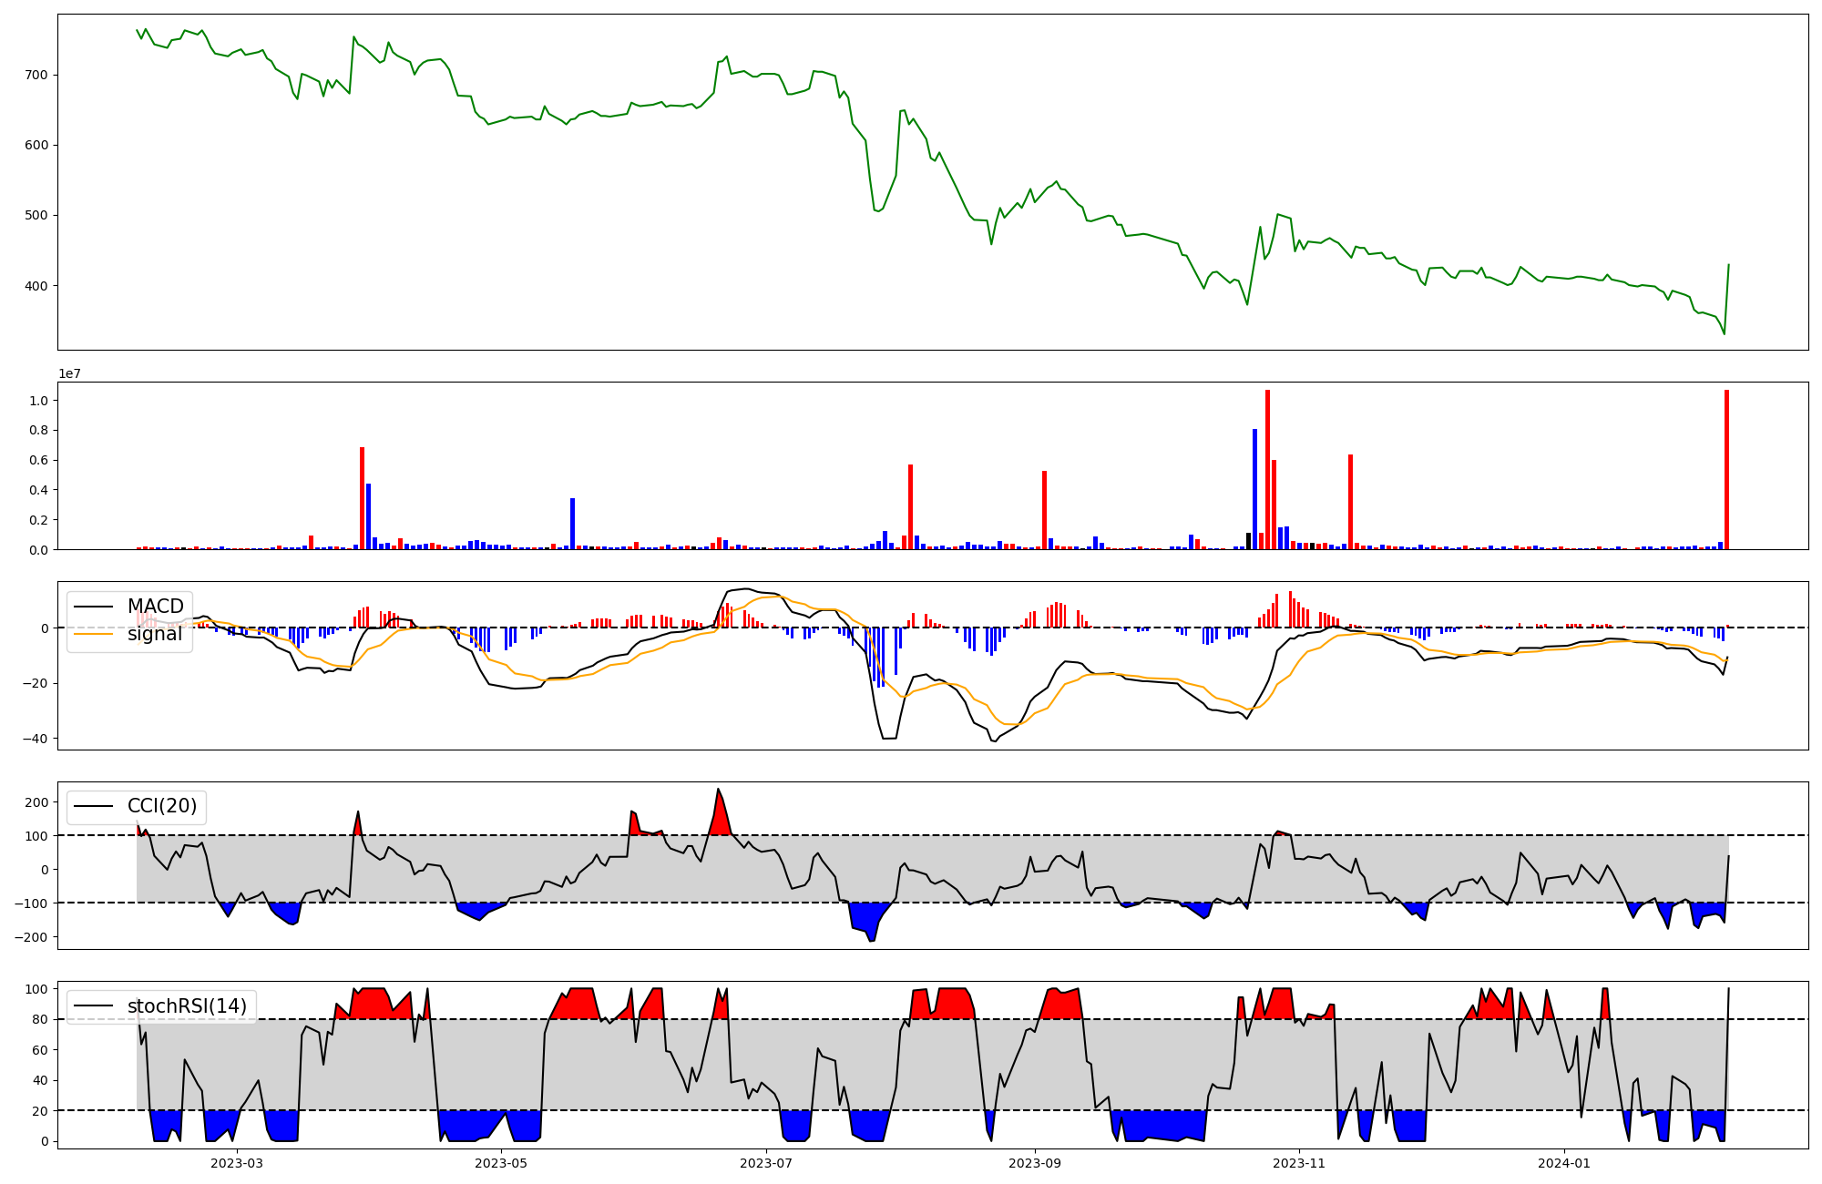Click the black MACD line sample in the legend
The height and width of the screenshot is (1184, 1822).
point(94,607)
